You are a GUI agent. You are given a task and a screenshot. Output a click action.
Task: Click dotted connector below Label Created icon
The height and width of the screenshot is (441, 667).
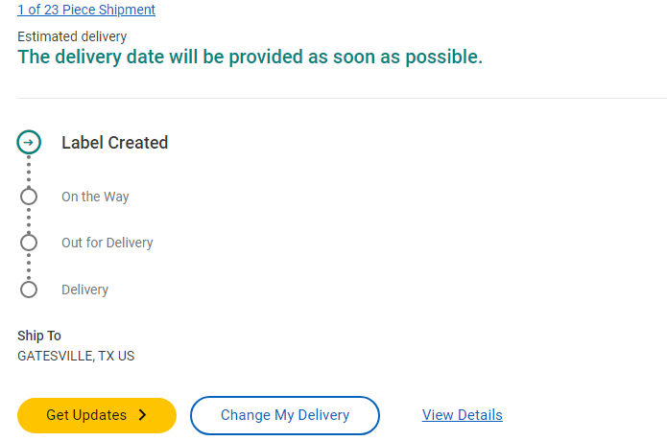[29, 171]
